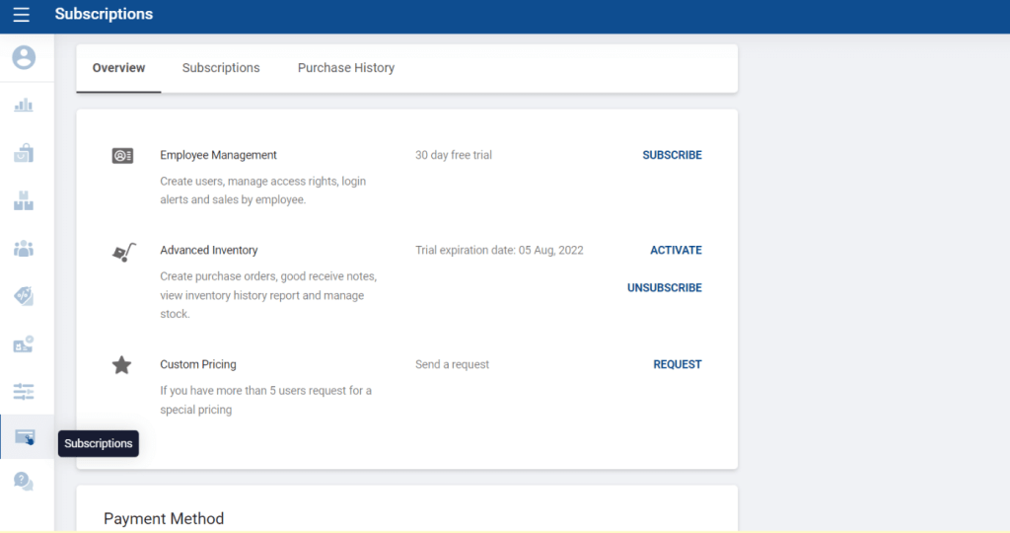Open the people group customers icon
The height and width of the screenshot is (533, 1010).
[x=24, y=248]
